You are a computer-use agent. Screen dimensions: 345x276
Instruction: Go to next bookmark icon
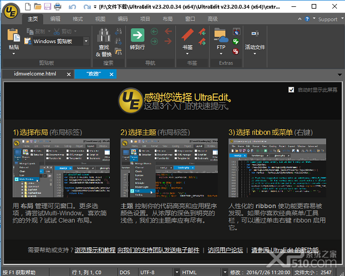[x=202, y=41]
